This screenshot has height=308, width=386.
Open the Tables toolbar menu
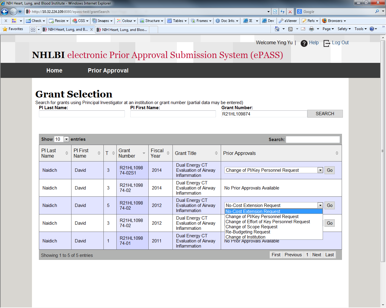click(x=177, y=21)
